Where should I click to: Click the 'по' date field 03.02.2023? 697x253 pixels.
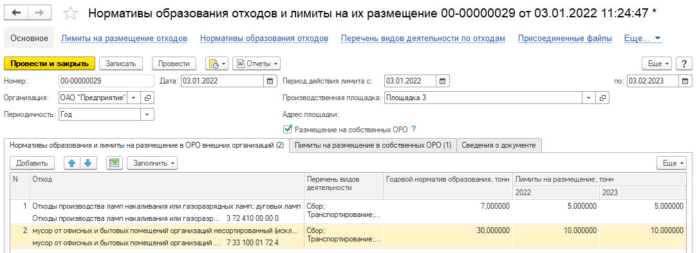(653, 81)
